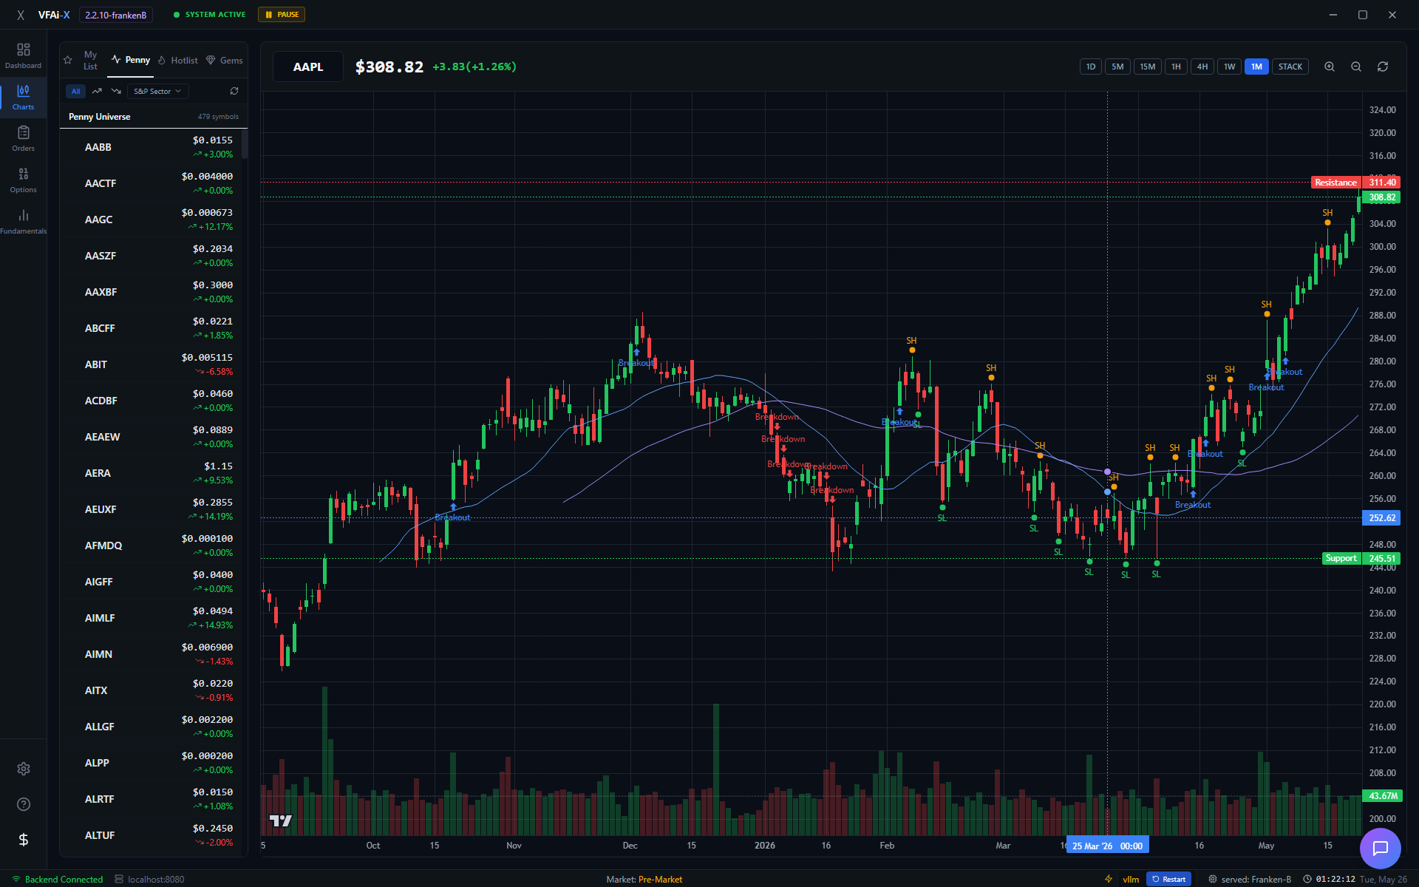Viewport: 1419px width, 887px height.
Task: Switch the timeframe to 5M
Action: (x=1117, y=67)
